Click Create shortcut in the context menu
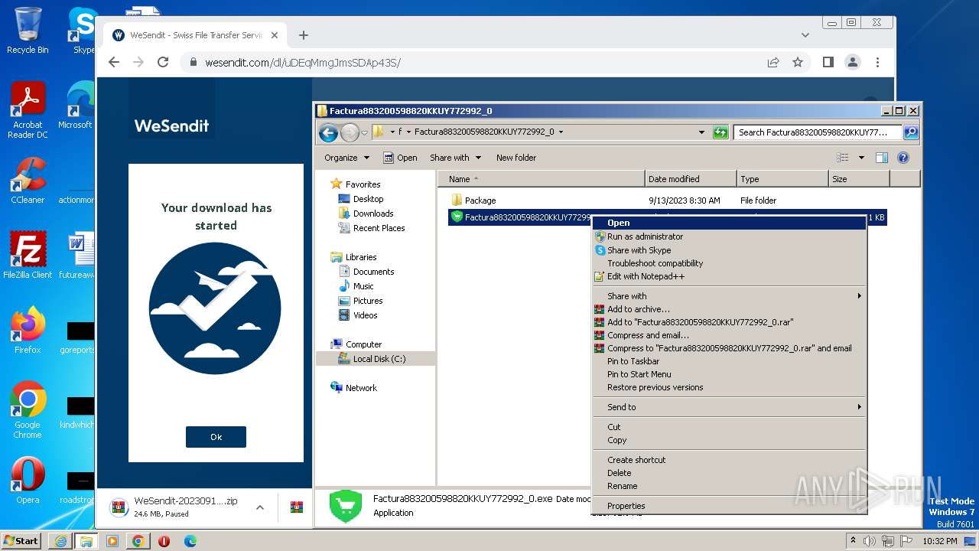 tap(729, 460)
